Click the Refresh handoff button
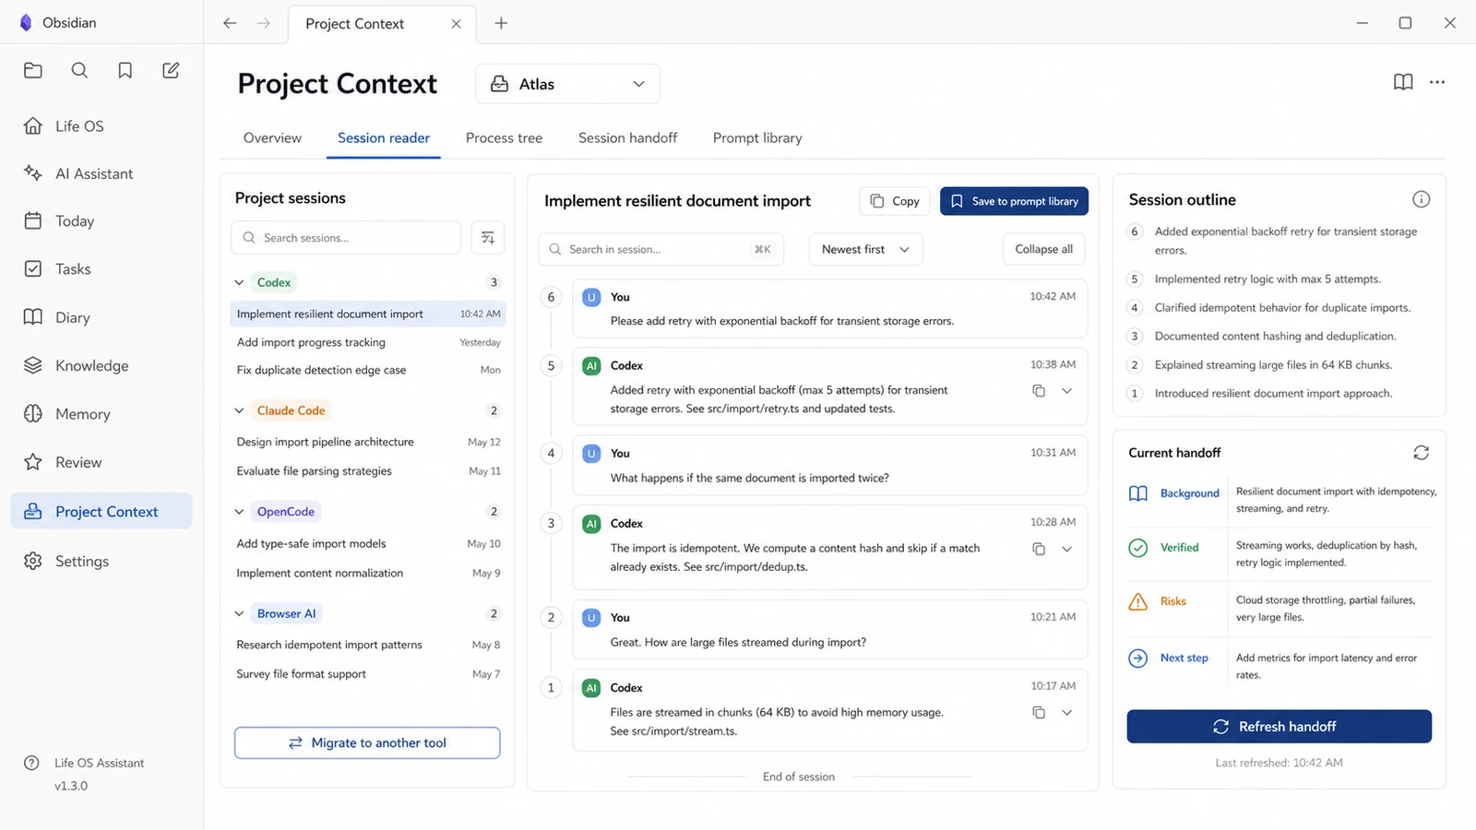The width and height of the screenshot is (1476, 830). click(1279, 727)
